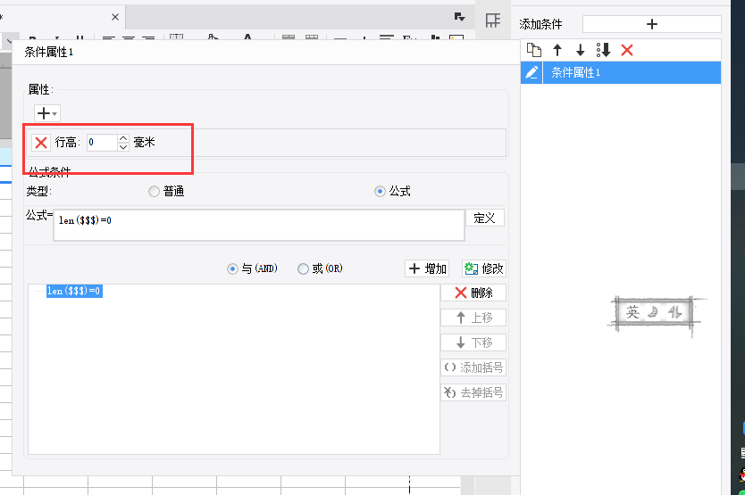This screenshot has width=745, height=495.
Task: Open the tab list dropdown arrow
Action: pos(459,17)
